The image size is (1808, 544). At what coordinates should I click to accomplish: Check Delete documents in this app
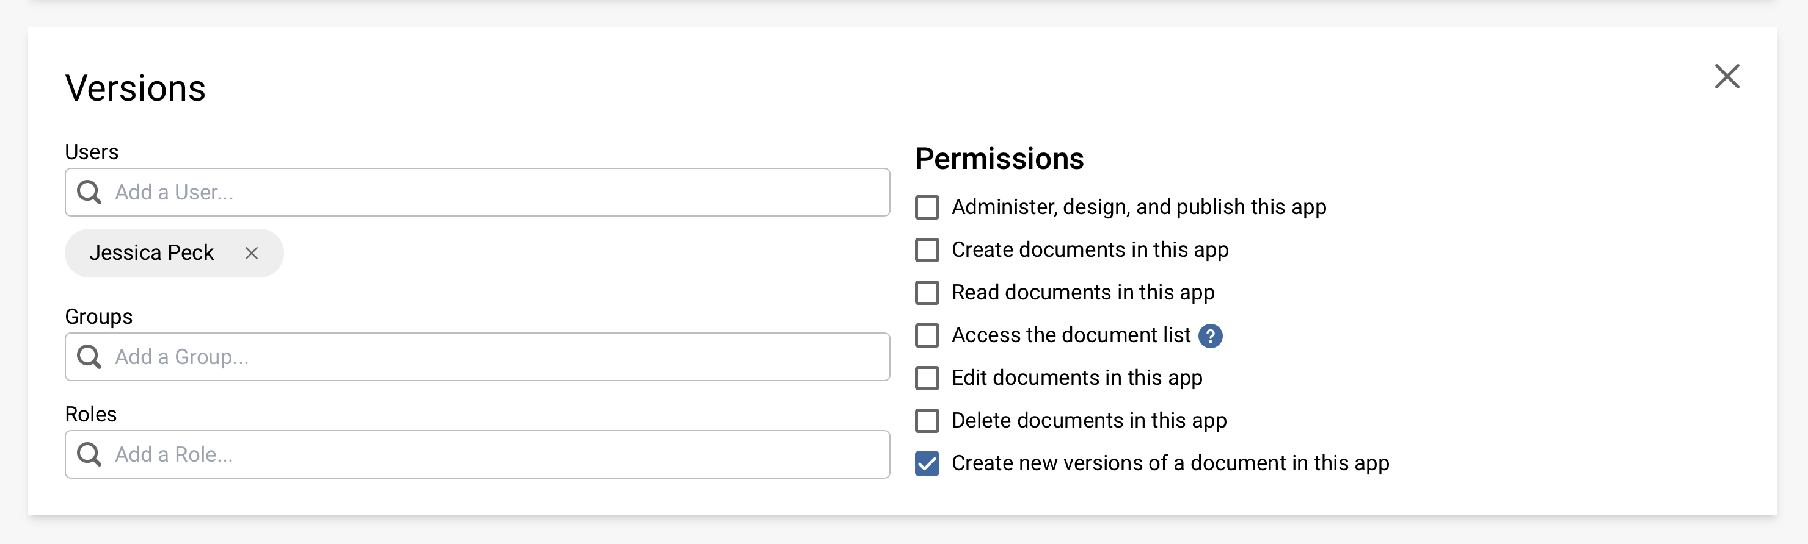click(927, 421)
